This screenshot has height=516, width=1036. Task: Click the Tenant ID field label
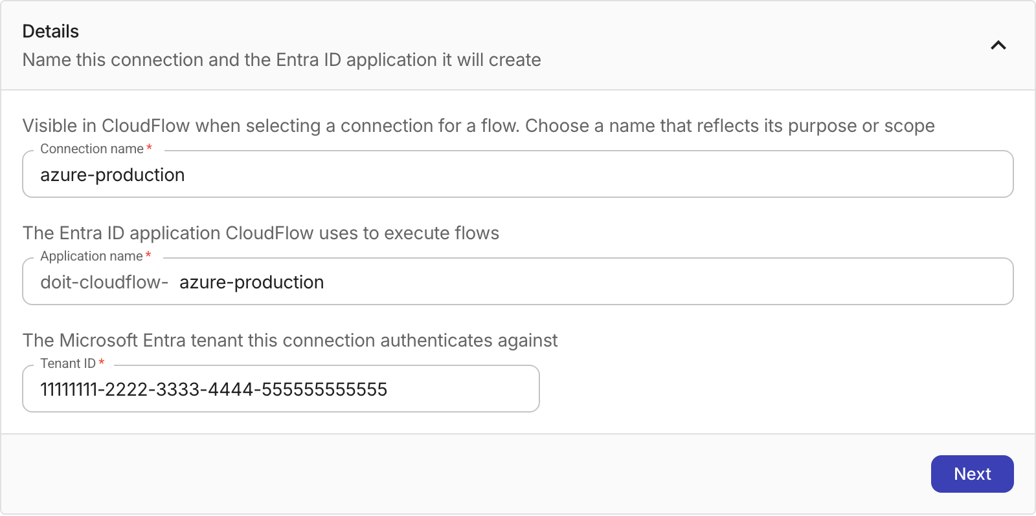68,363
